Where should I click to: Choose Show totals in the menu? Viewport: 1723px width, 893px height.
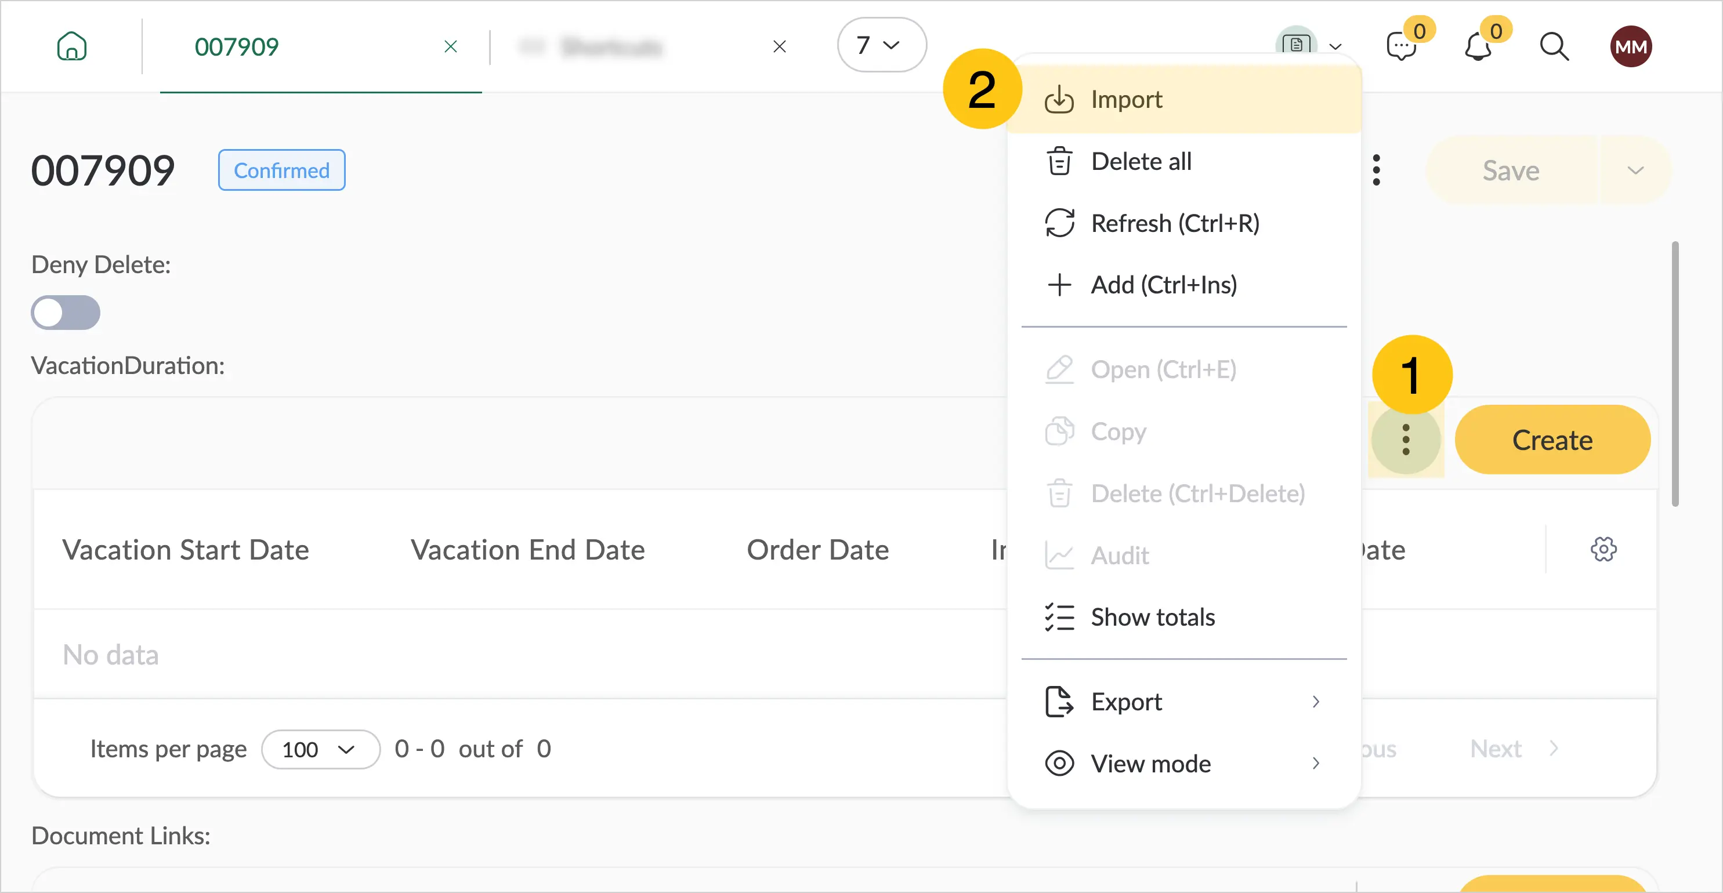click(1184, 616)
